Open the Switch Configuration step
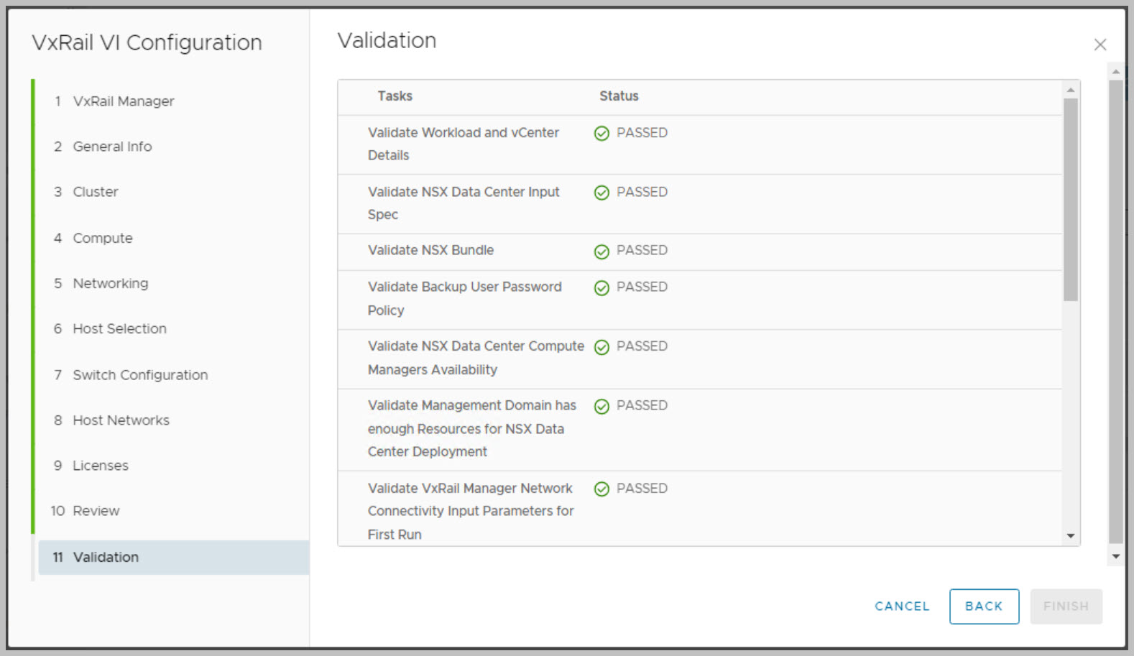Viewport: 1134px width, 656px height. 139,375
